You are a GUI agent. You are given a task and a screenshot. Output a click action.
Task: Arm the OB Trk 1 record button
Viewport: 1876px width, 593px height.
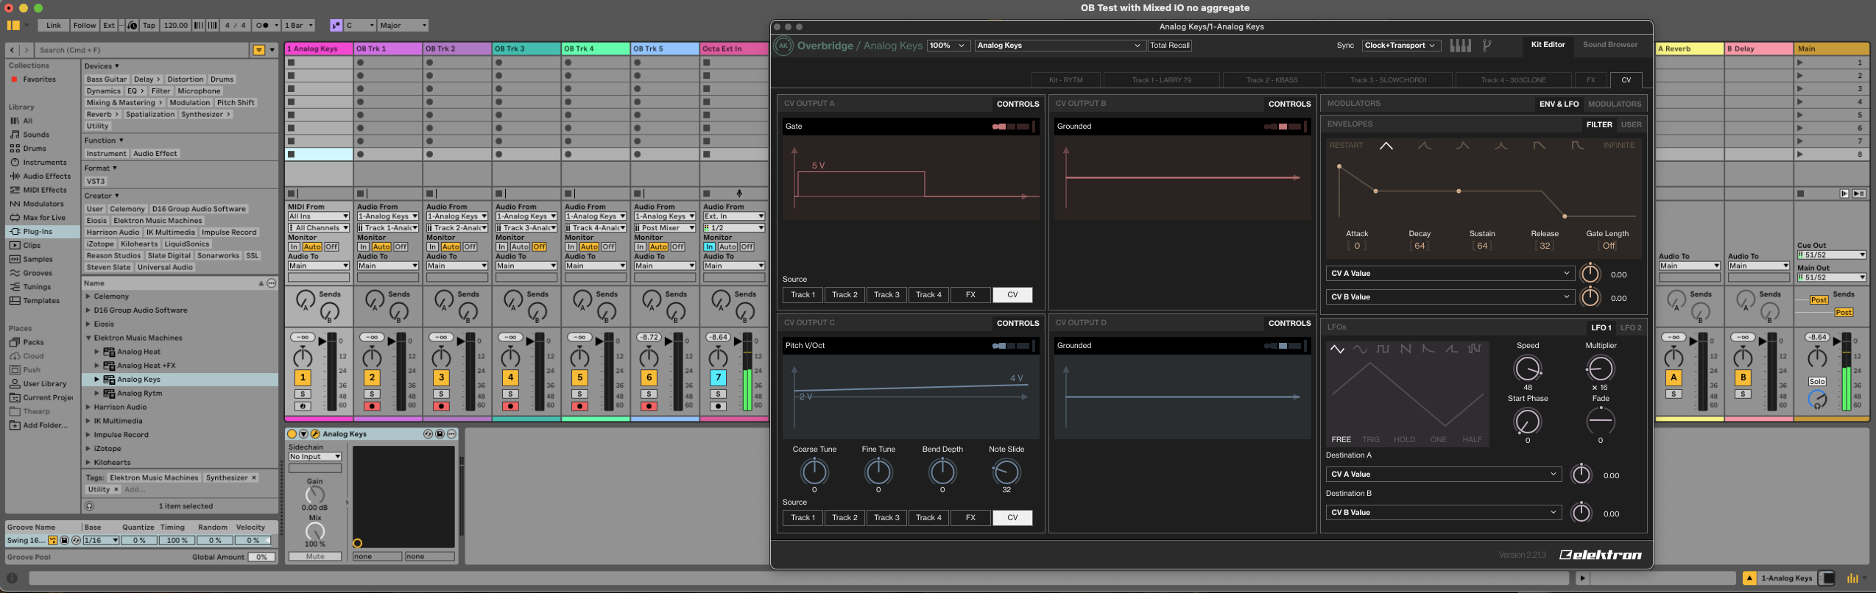coord(373,406)
